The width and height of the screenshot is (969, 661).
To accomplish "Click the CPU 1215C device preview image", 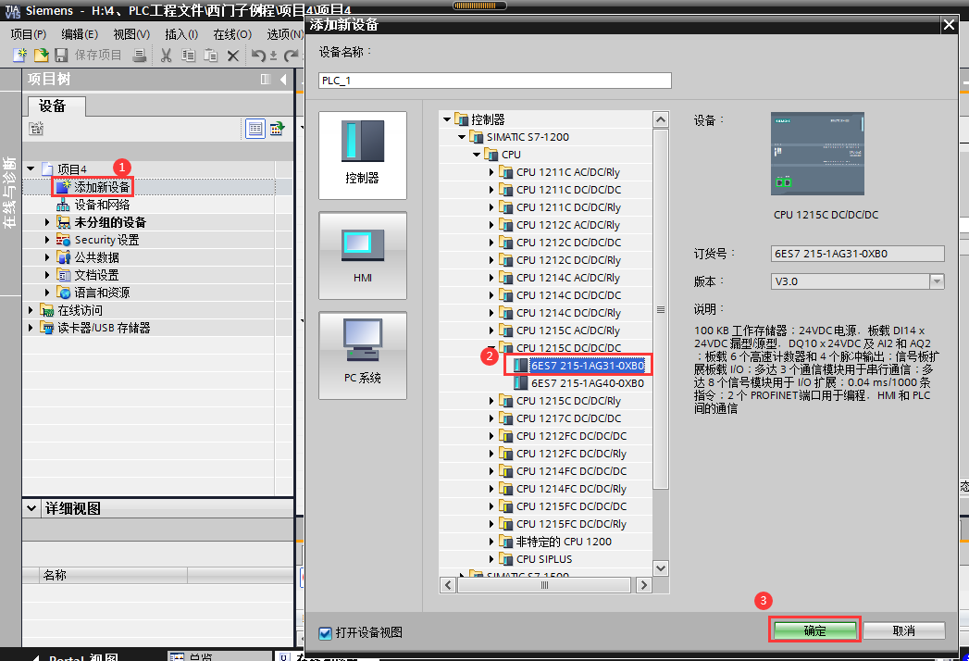I will tap(817, 154).
